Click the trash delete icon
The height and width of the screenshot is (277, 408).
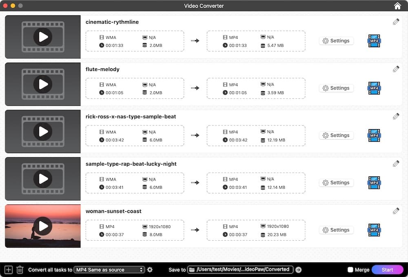pos(20,270)
